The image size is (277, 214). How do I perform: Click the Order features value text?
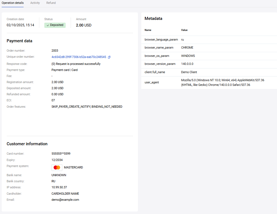click(x=87, y=107)
